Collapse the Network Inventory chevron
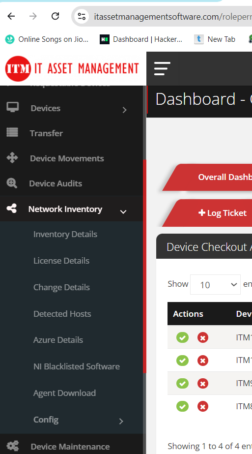The height and width of the screenshot is (454, 252). point(123,212)
